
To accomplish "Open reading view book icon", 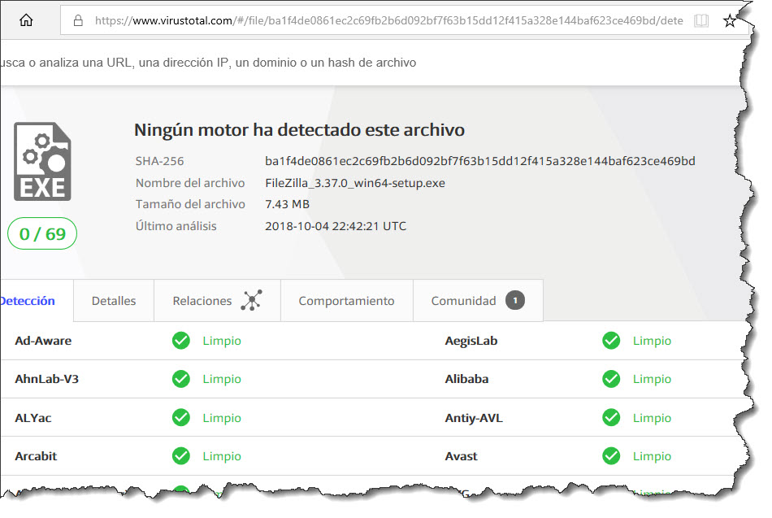I will click(x=701, y=20).
